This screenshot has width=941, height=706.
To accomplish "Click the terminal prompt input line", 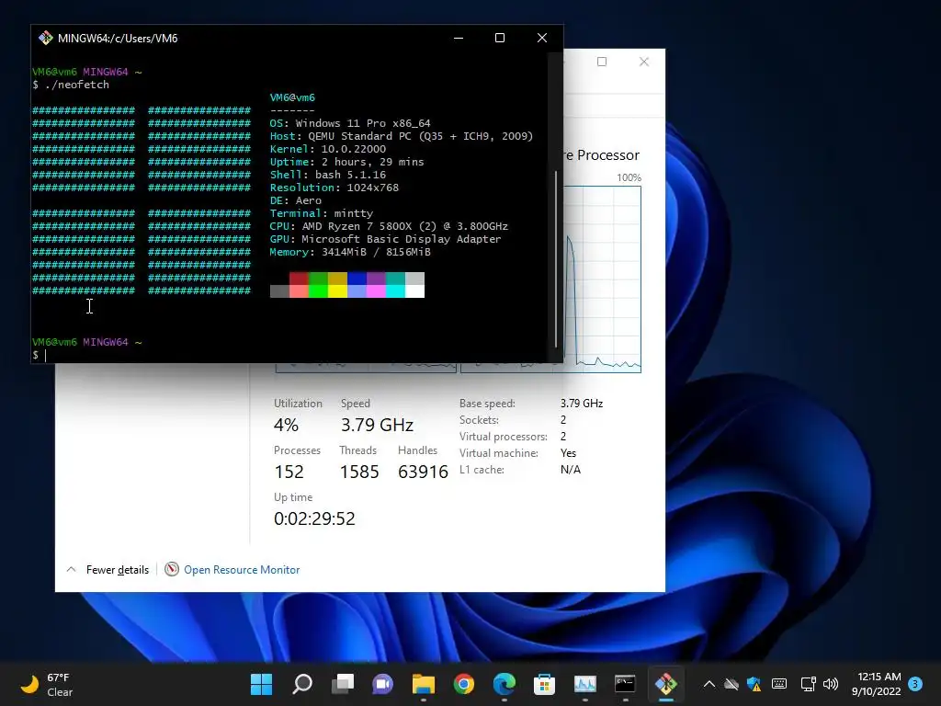I will (289, 355).
